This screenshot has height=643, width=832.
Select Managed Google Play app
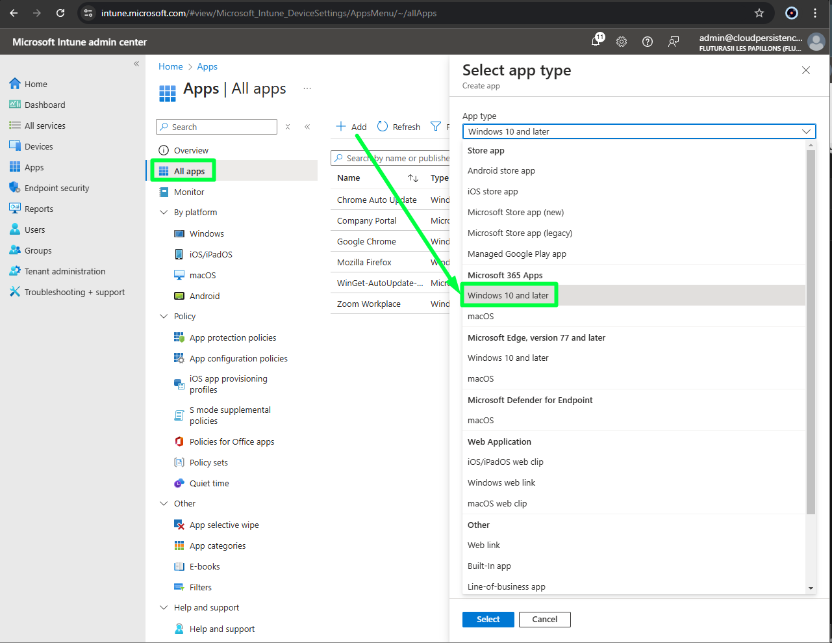634,254
